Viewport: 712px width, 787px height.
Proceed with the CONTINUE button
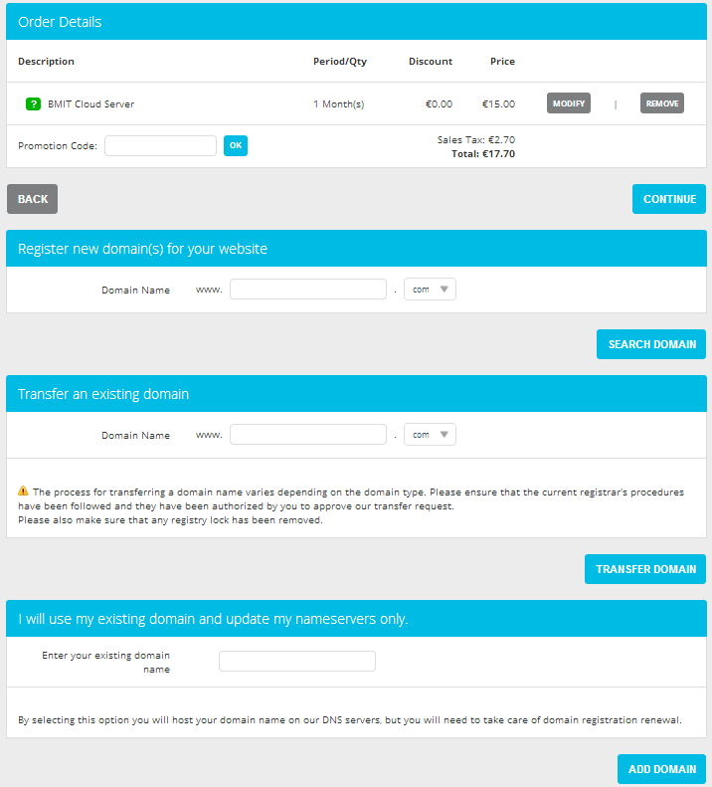(x=669, y=199)
